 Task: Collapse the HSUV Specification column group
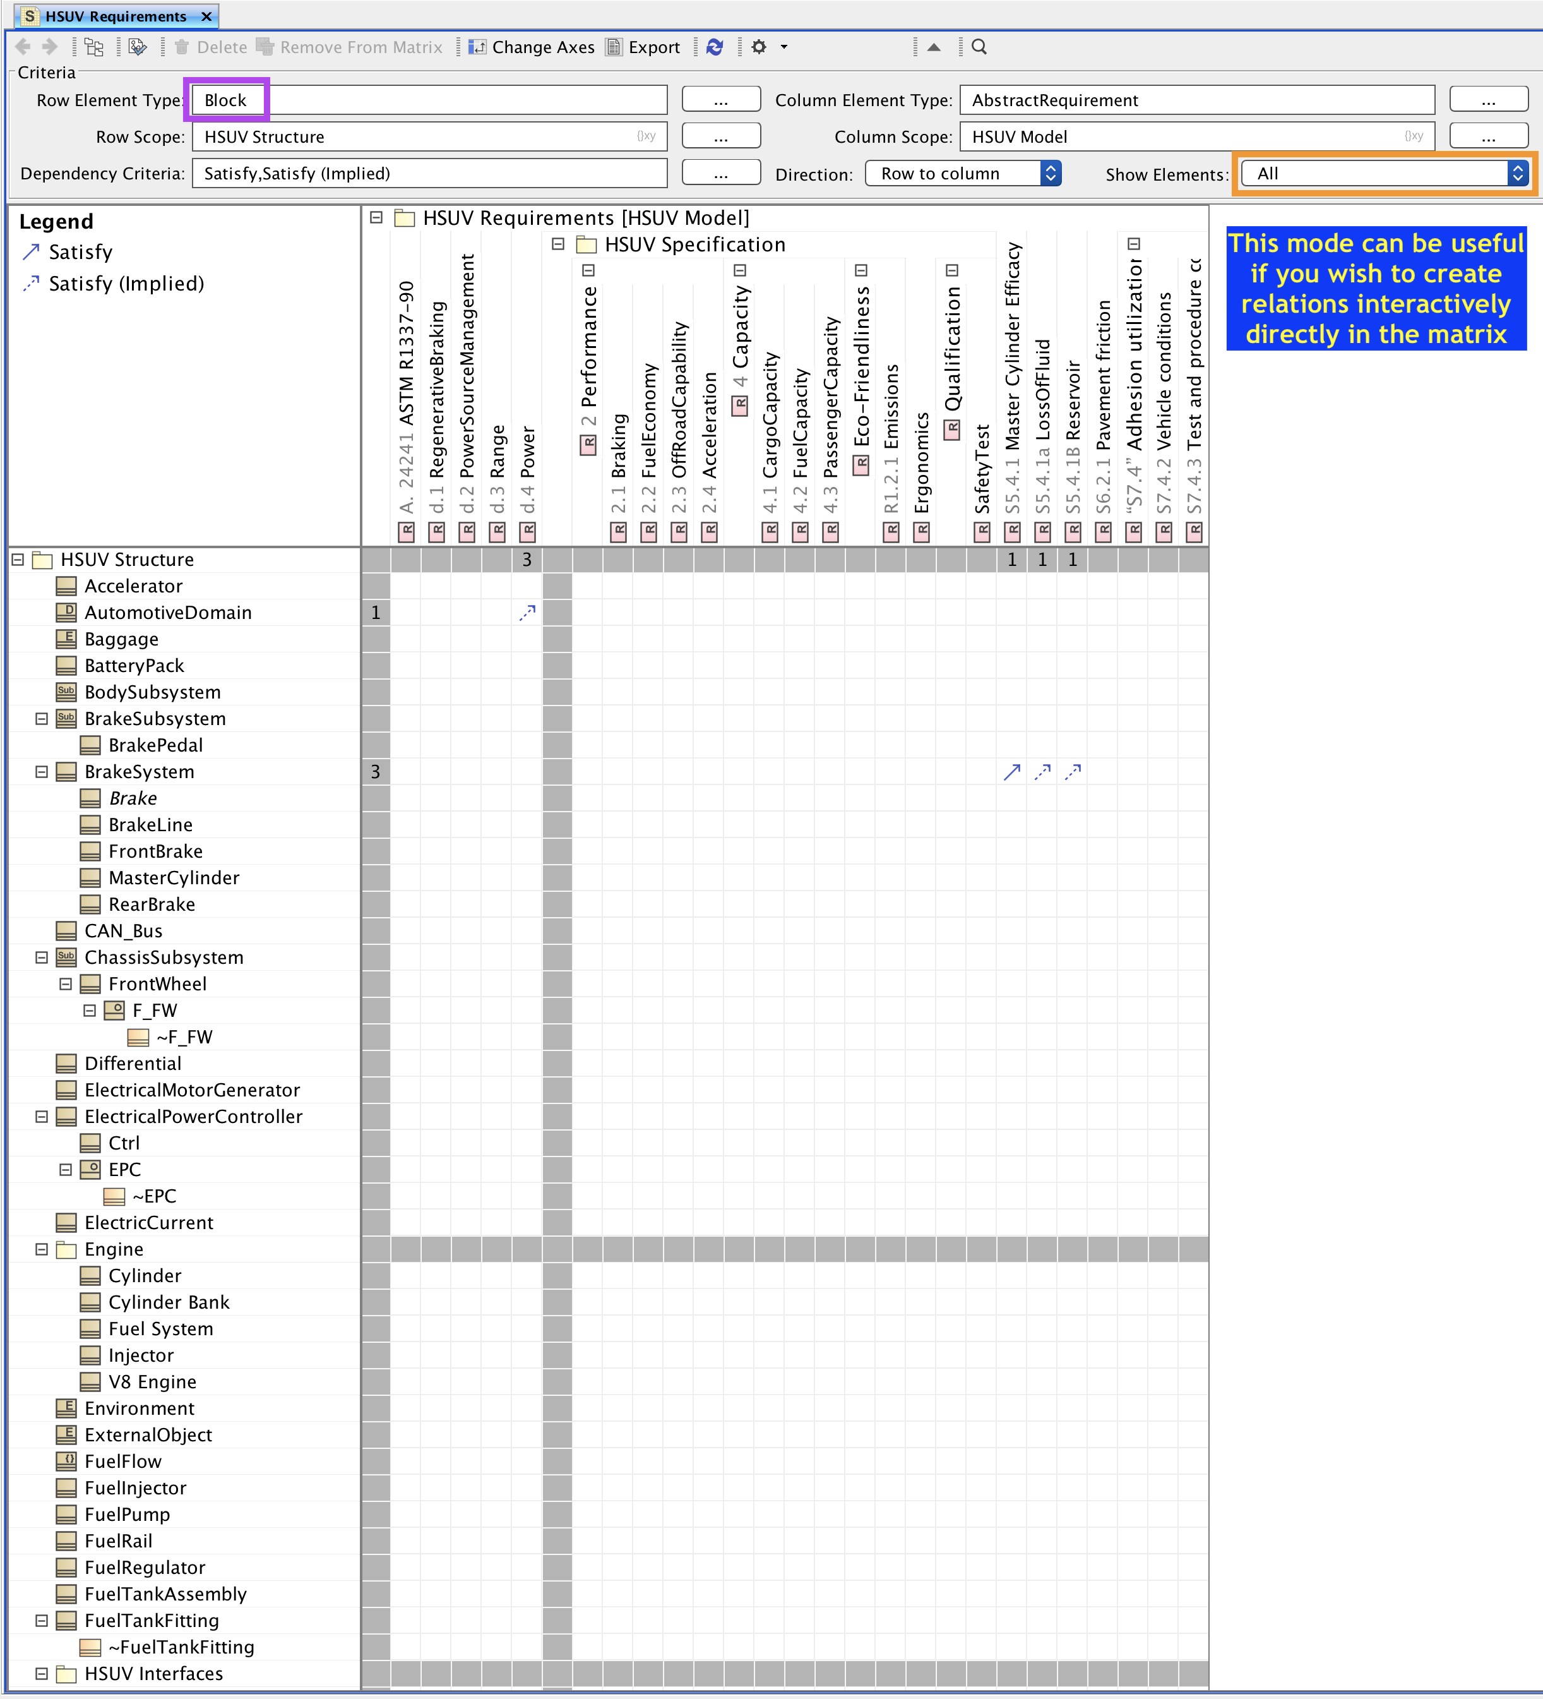tap(557, 244)
